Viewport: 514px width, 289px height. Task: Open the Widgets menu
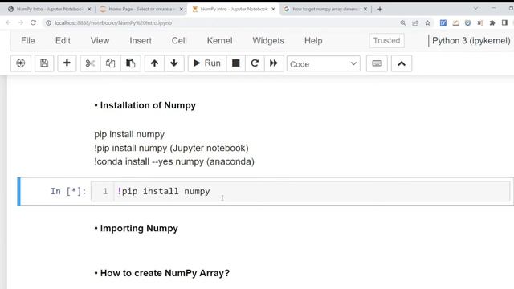(x=268, y=41)
